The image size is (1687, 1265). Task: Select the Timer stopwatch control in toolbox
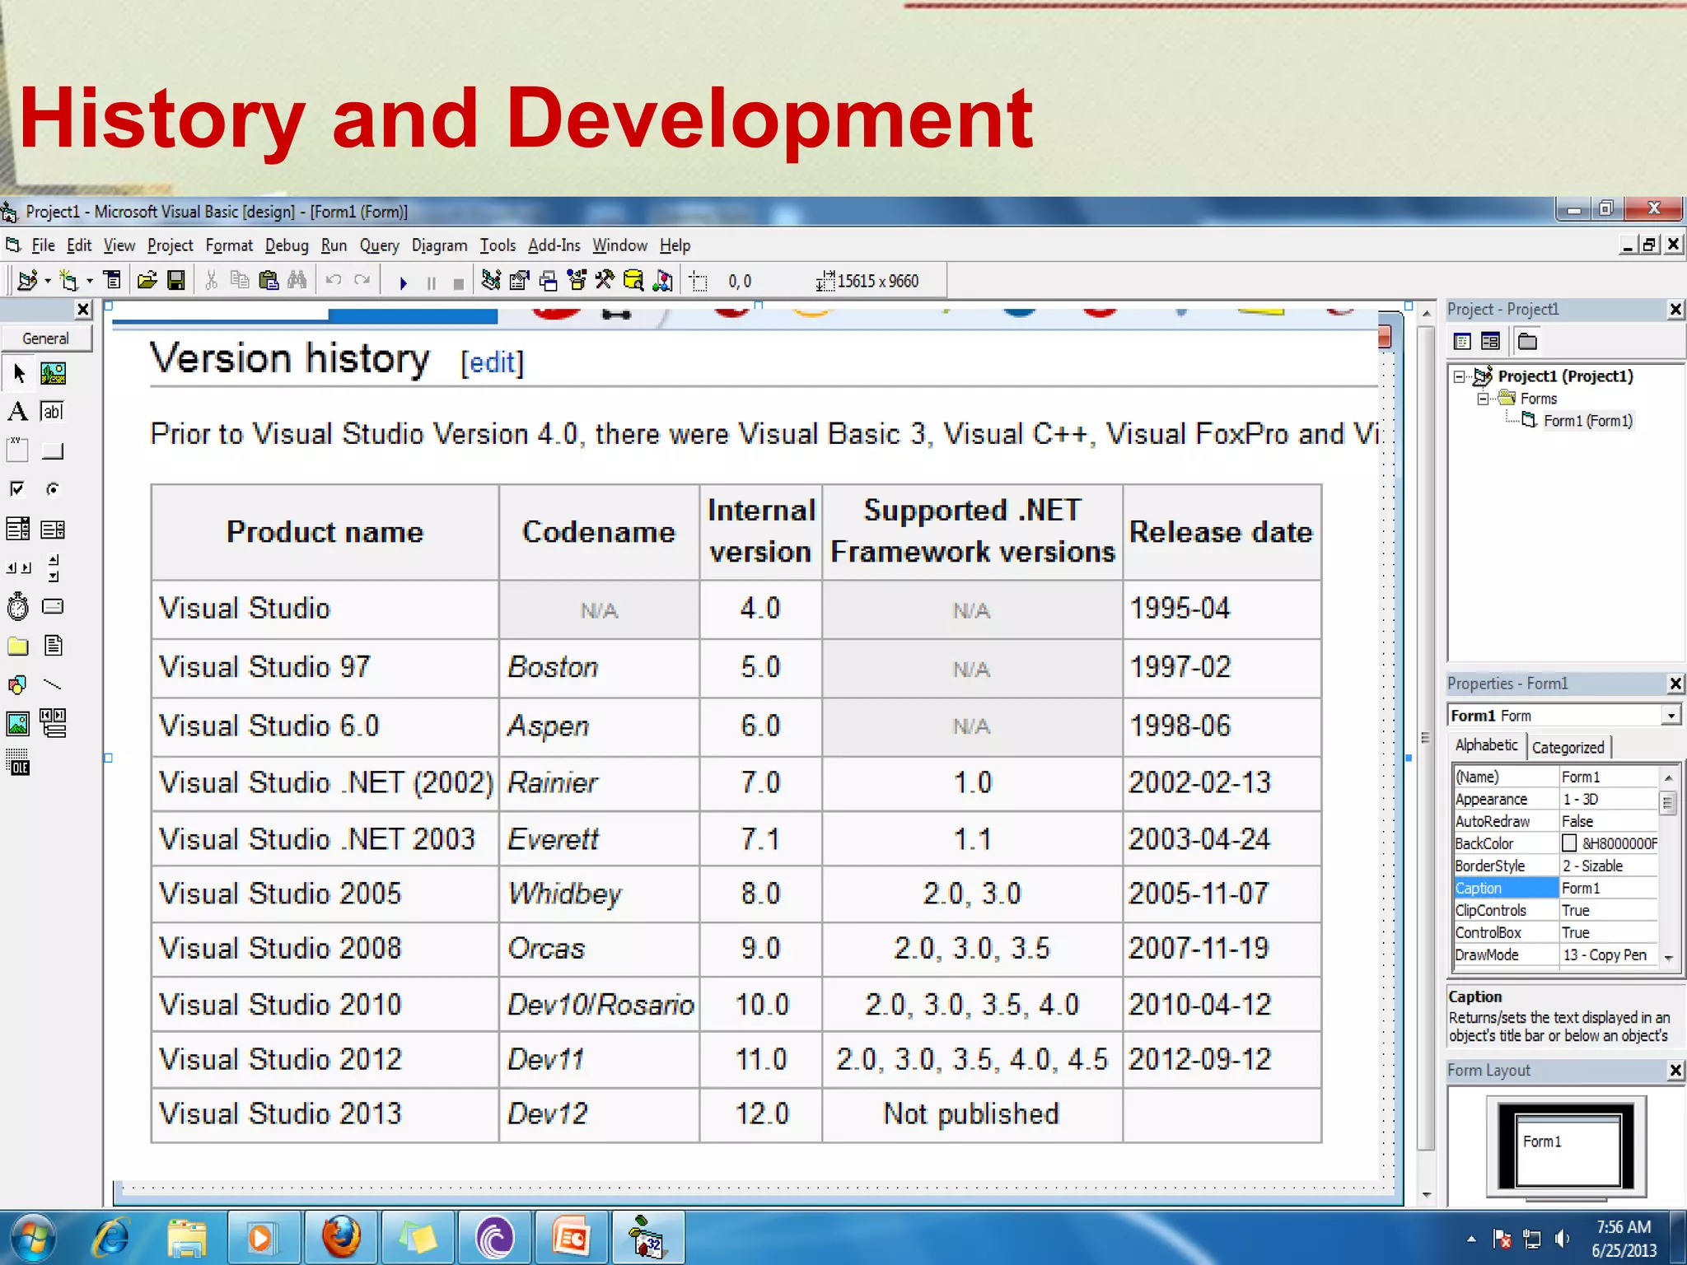pyautogui.click(x=18, y=607)
